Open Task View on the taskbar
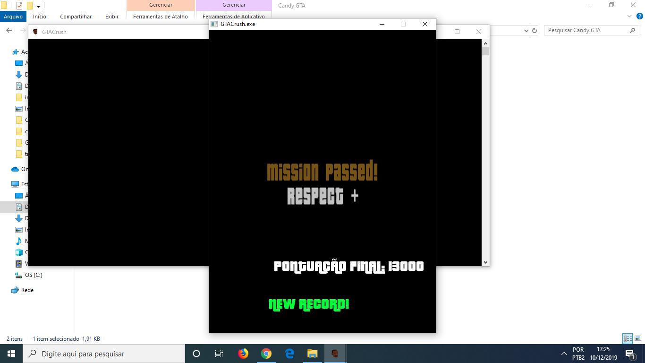This screenshot has width=645, height=363. (x=219, y=354)
